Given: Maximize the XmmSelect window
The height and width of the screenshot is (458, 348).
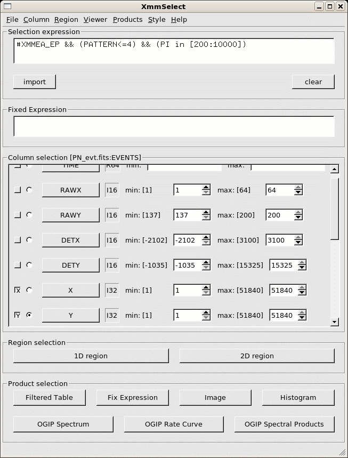Looking at the screenshot, I should click(330, 6).
